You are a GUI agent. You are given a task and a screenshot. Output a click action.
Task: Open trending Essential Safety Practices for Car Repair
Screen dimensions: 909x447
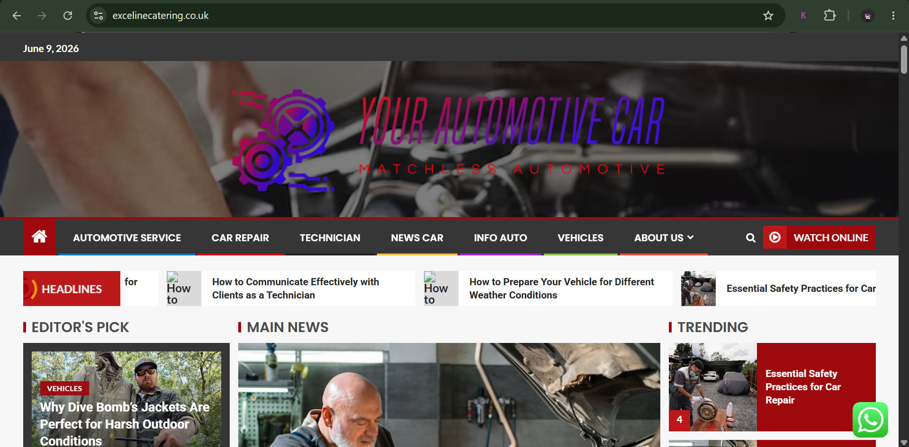click(803, 387)
